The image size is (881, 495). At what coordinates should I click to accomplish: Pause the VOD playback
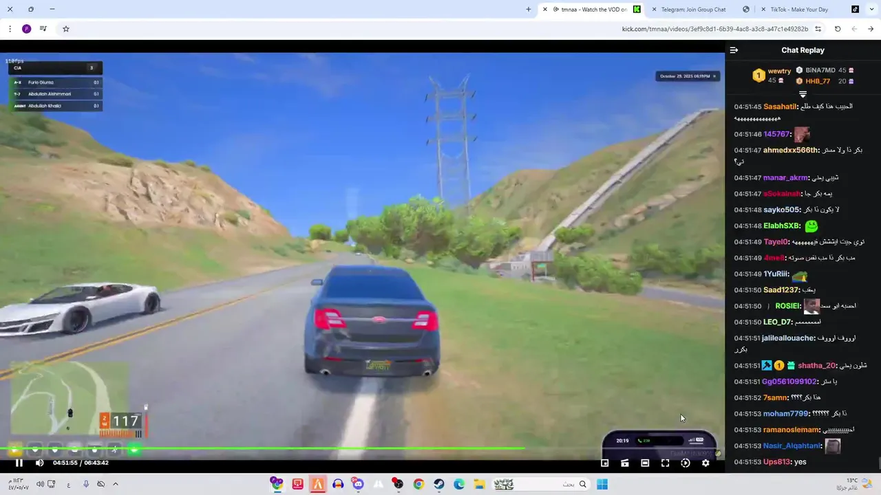[19, 463]
